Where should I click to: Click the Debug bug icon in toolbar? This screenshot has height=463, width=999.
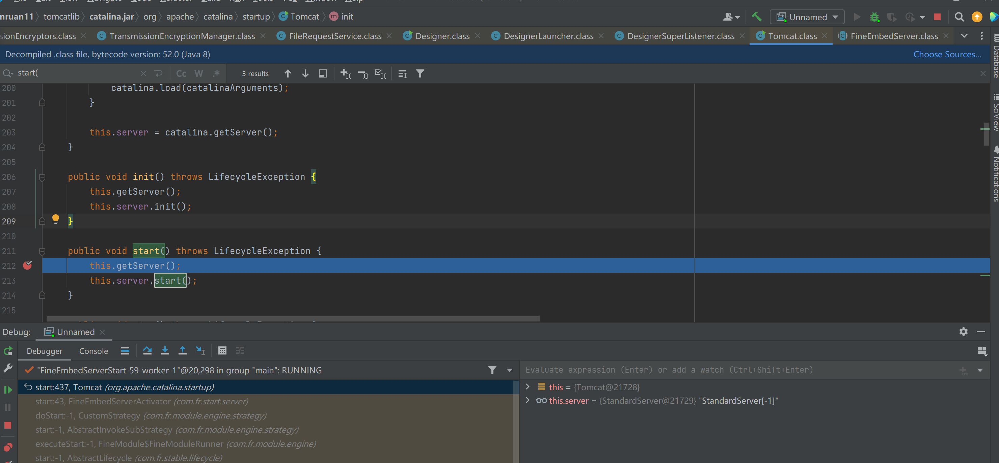tap(874, 17)
